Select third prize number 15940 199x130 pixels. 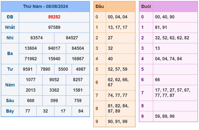point(54,59)
